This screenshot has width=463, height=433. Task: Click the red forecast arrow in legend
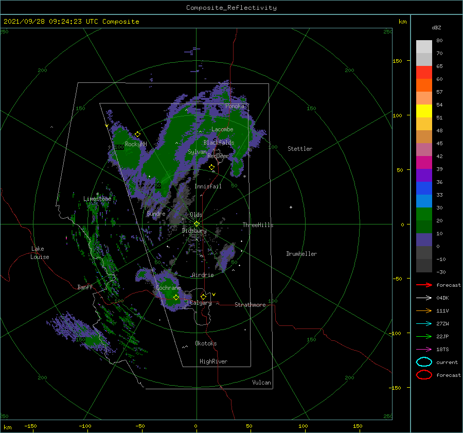424,285
